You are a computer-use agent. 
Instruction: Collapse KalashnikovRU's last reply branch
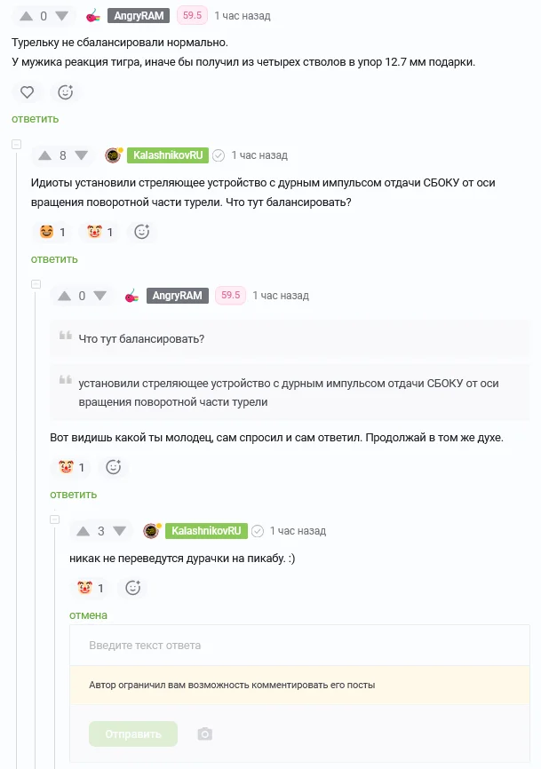[55, 519]
